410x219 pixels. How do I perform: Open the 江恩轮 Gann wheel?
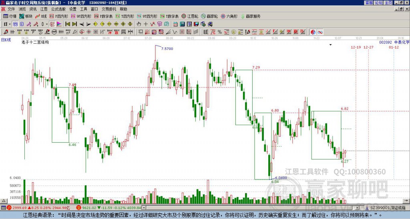coord(190,16)
